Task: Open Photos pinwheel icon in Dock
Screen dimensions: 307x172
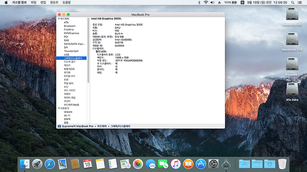Action: tap(138, 164)
